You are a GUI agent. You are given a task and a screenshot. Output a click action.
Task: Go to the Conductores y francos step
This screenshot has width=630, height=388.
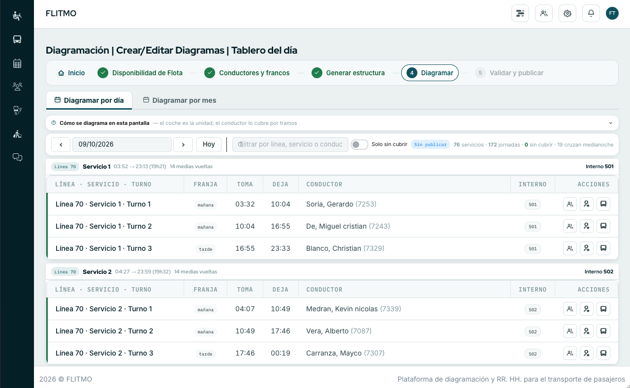click(247, 73)
